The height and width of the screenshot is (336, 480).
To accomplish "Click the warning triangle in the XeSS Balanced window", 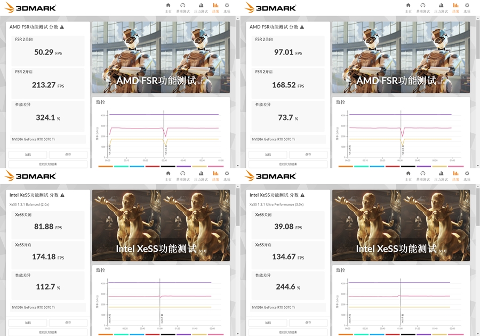I will [x=62, y=195].
